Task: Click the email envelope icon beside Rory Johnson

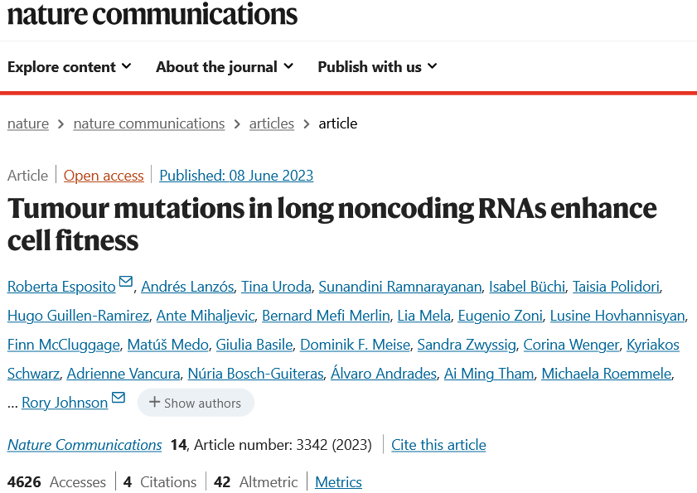Action: click(119, 398)
